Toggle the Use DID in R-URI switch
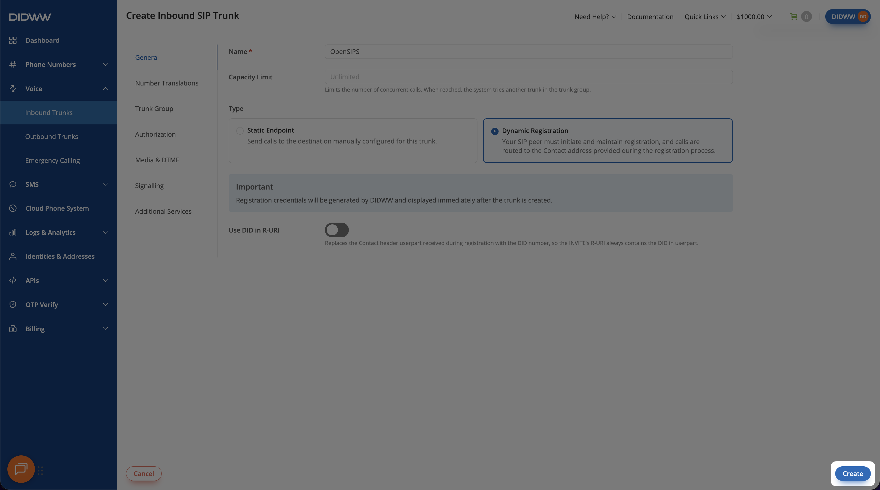 [x=336, y=230]
